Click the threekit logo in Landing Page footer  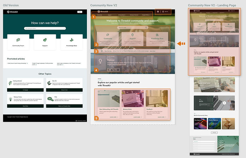coord(197,154)
